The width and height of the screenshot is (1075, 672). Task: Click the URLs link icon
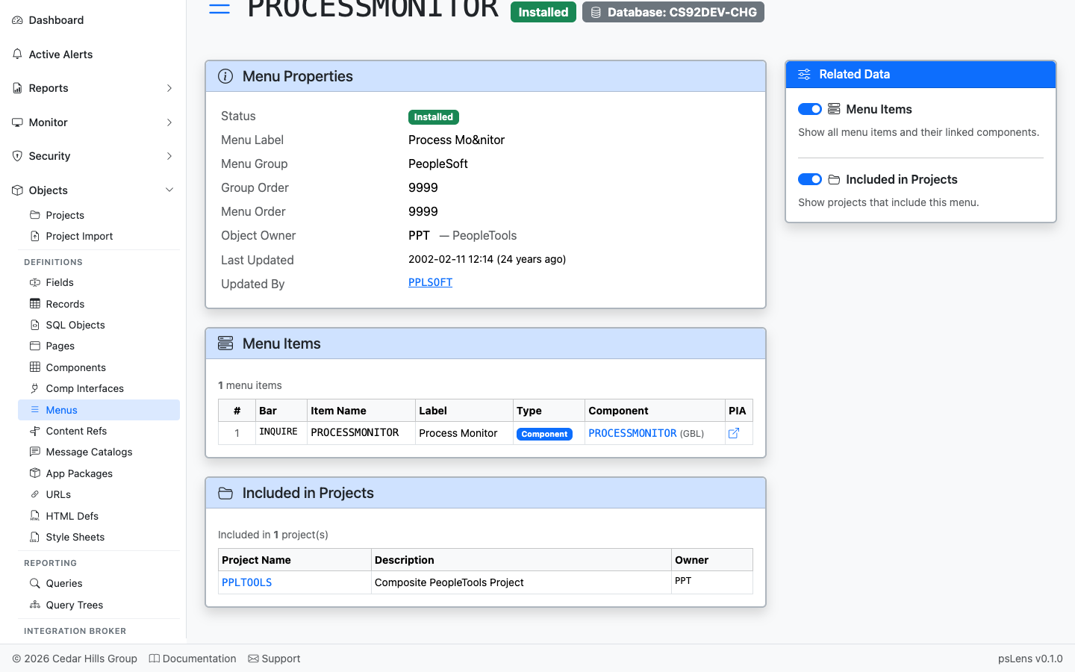(x=35, y=494)
